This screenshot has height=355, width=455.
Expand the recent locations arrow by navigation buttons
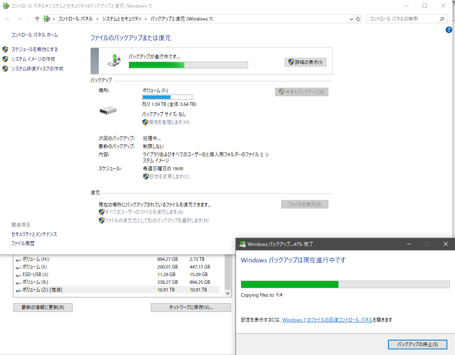(x=29, y=19)
